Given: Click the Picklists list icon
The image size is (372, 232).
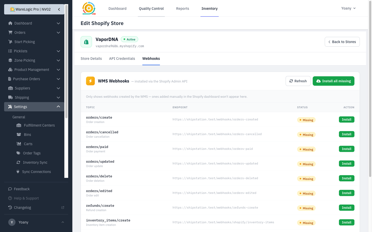Looking at the screenshot, I should click(x=10, y=51).
